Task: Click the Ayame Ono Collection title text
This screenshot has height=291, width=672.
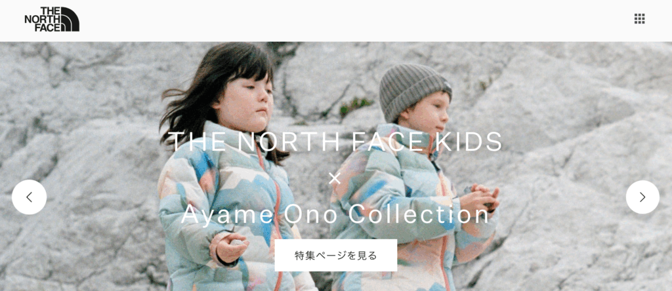Action: coord(335,214)
